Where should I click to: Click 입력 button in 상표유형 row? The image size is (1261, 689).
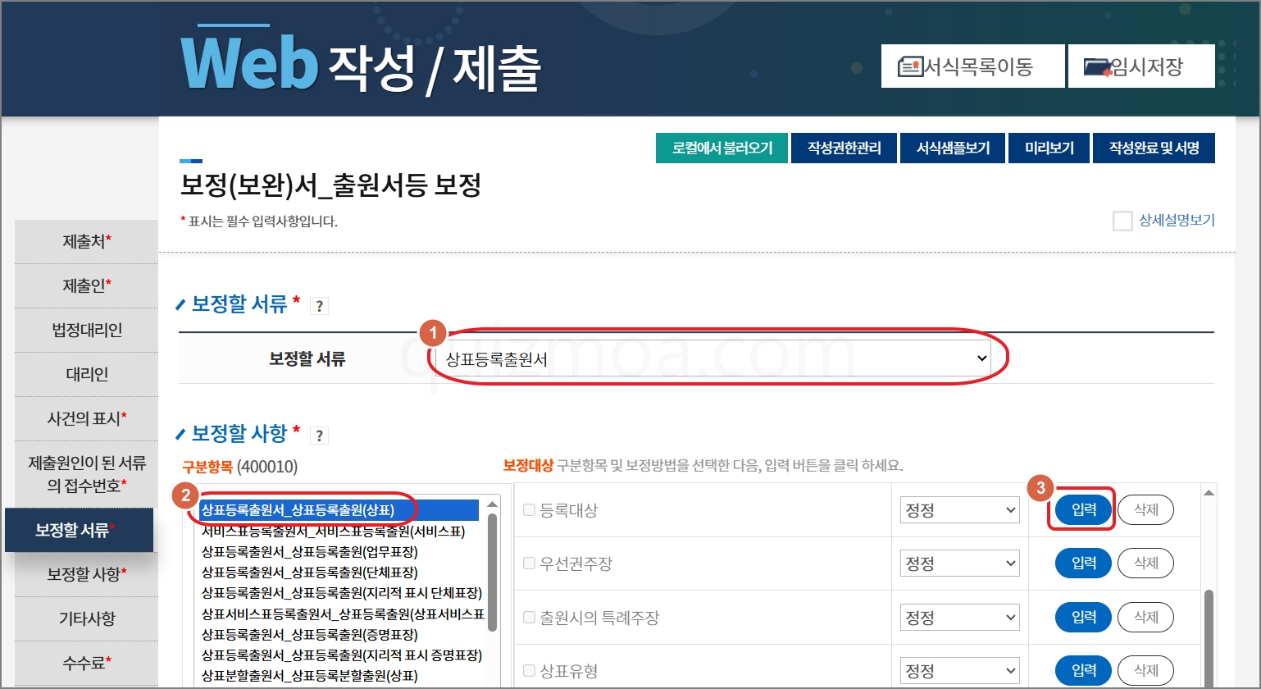click(x=1083, y=670)
